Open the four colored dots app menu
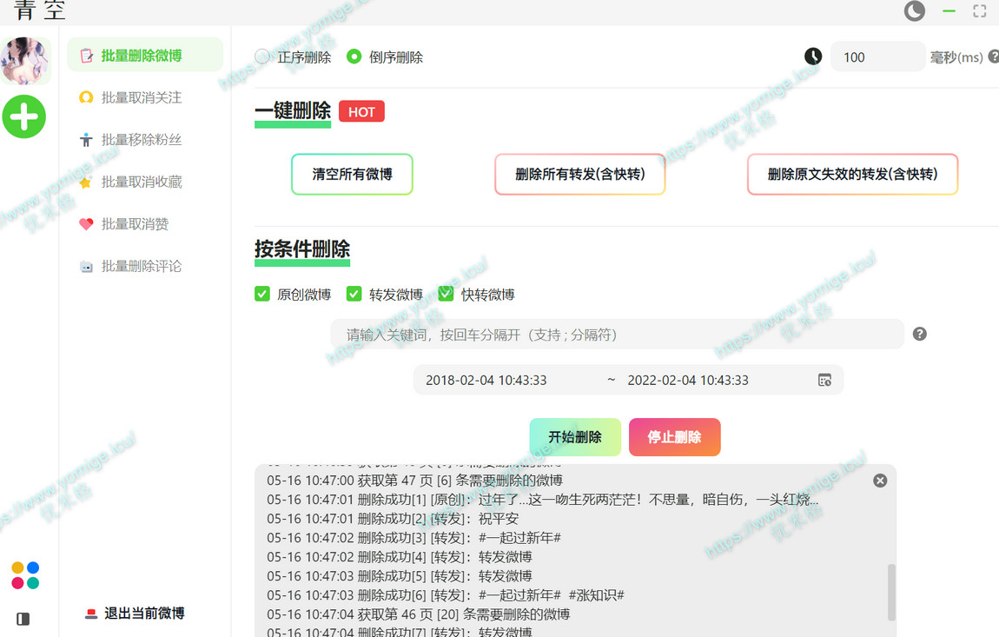Viewport: 999px width, 637px height. pyautogui.click(x=25, y=575)
